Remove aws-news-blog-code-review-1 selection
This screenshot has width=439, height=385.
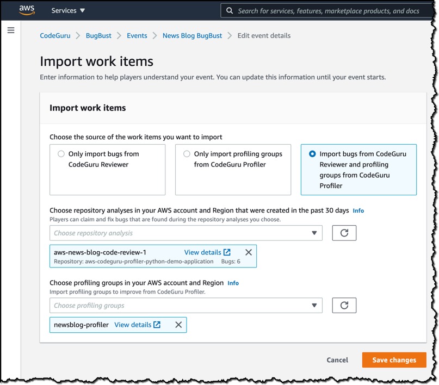(249, 252)
